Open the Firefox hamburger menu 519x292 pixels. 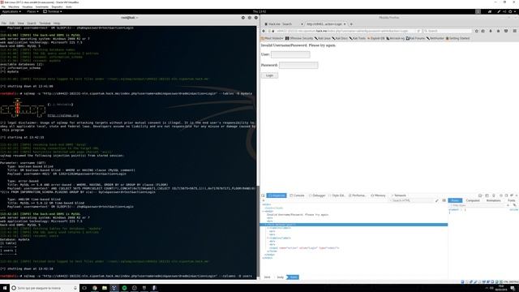(515, 31)
